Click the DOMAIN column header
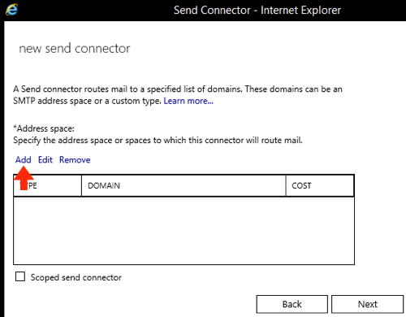Image resolution: width=406 pixels, height=317 pixels. point(184,185)
